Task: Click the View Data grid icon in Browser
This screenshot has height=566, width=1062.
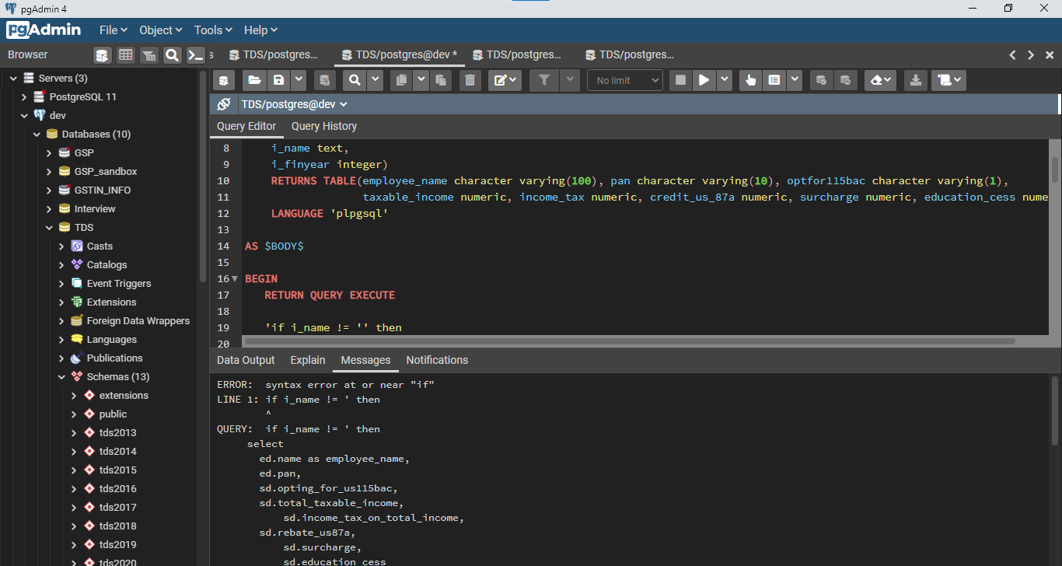Action: 125,55
